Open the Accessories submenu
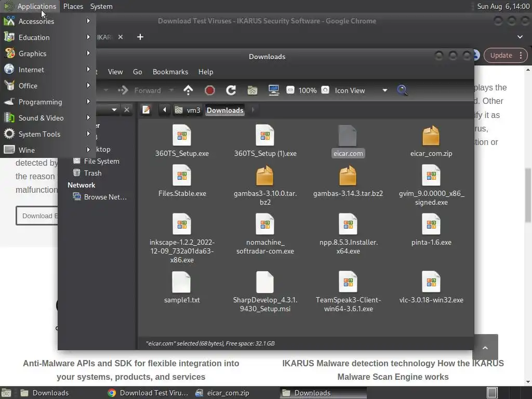Screen dimensions: 532x399 [x=47, y=21]
